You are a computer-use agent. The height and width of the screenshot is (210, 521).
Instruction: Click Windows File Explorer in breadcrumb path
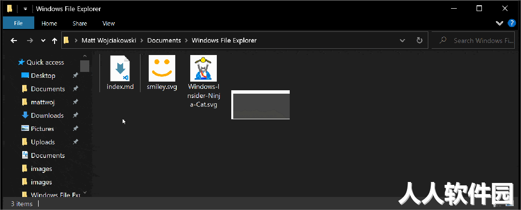(x=224, y=41)
